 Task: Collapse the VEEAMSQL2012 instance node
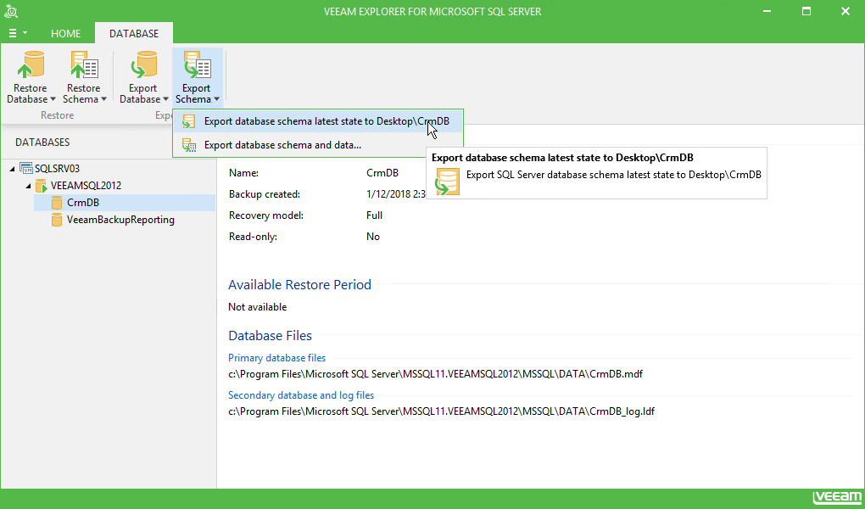[x=28, y=186]
